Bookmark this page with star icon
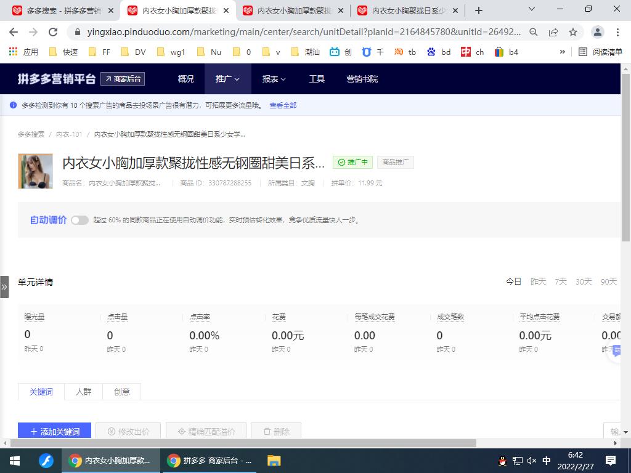The width and height of the screenshot is (631, 473). [573, 32]
